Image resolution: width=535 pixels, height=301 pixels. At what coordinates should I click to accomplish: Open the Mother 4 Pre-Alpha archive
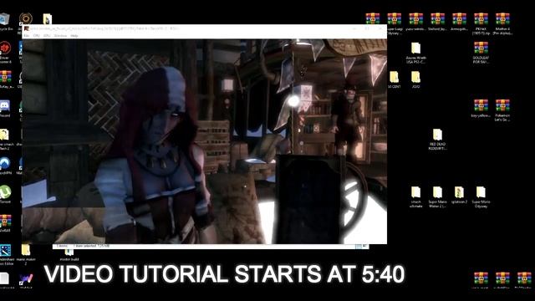point(502,23)
